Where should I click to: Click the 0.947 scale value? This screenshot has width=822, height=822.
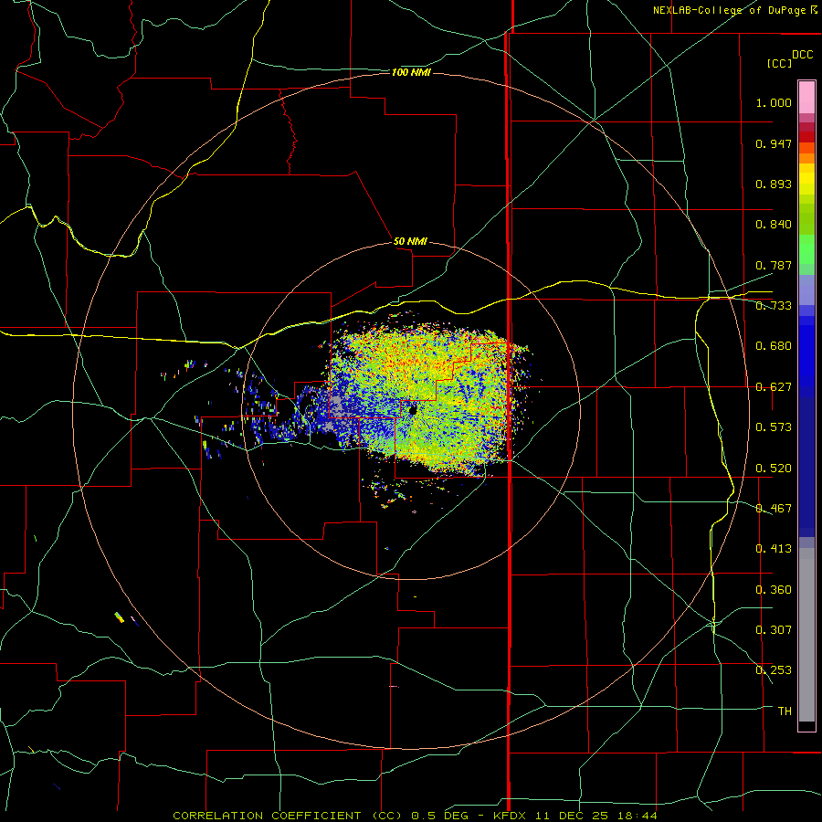click(774, 143)
